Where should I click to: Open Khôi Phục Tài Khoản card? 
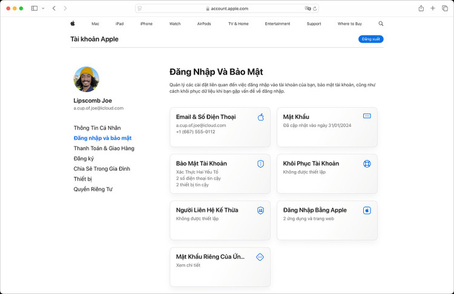click(x=327, y=174)
